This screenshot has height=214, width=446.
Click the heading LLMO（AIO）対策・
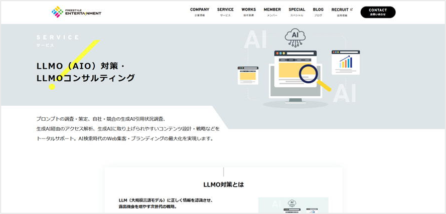(80, 66)
